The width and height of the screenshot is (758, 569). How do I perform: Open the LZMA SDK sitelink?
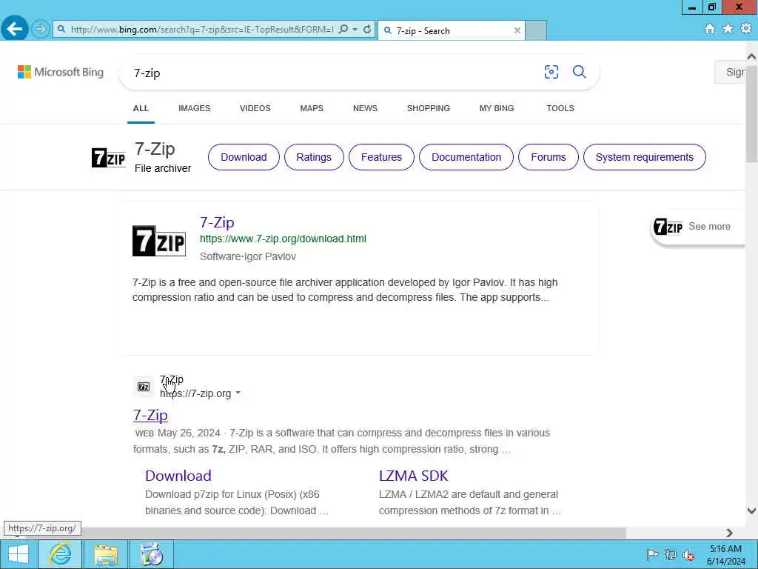413,476
